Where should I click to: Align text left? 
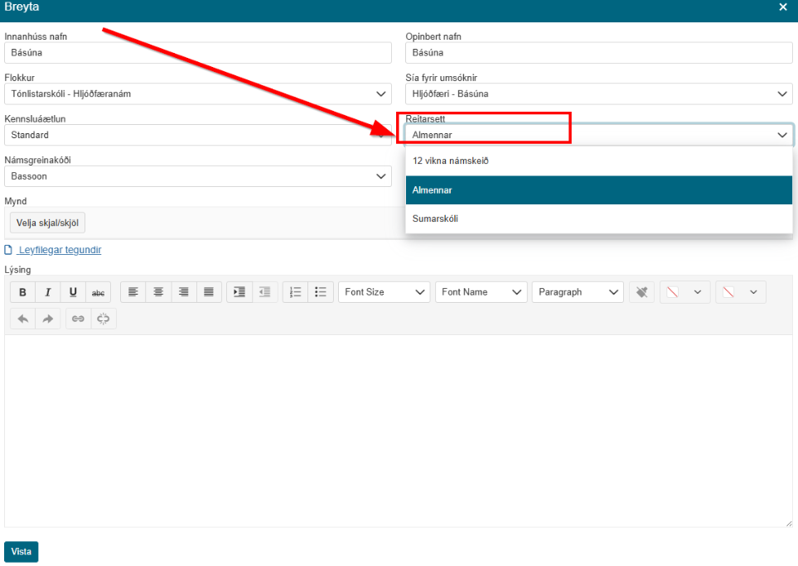pos(133,292)
